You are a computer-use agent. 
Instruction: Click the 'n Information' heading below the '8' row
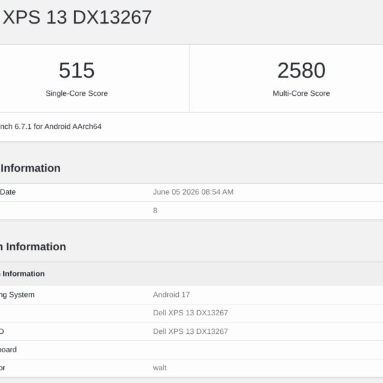coord(33,246)
